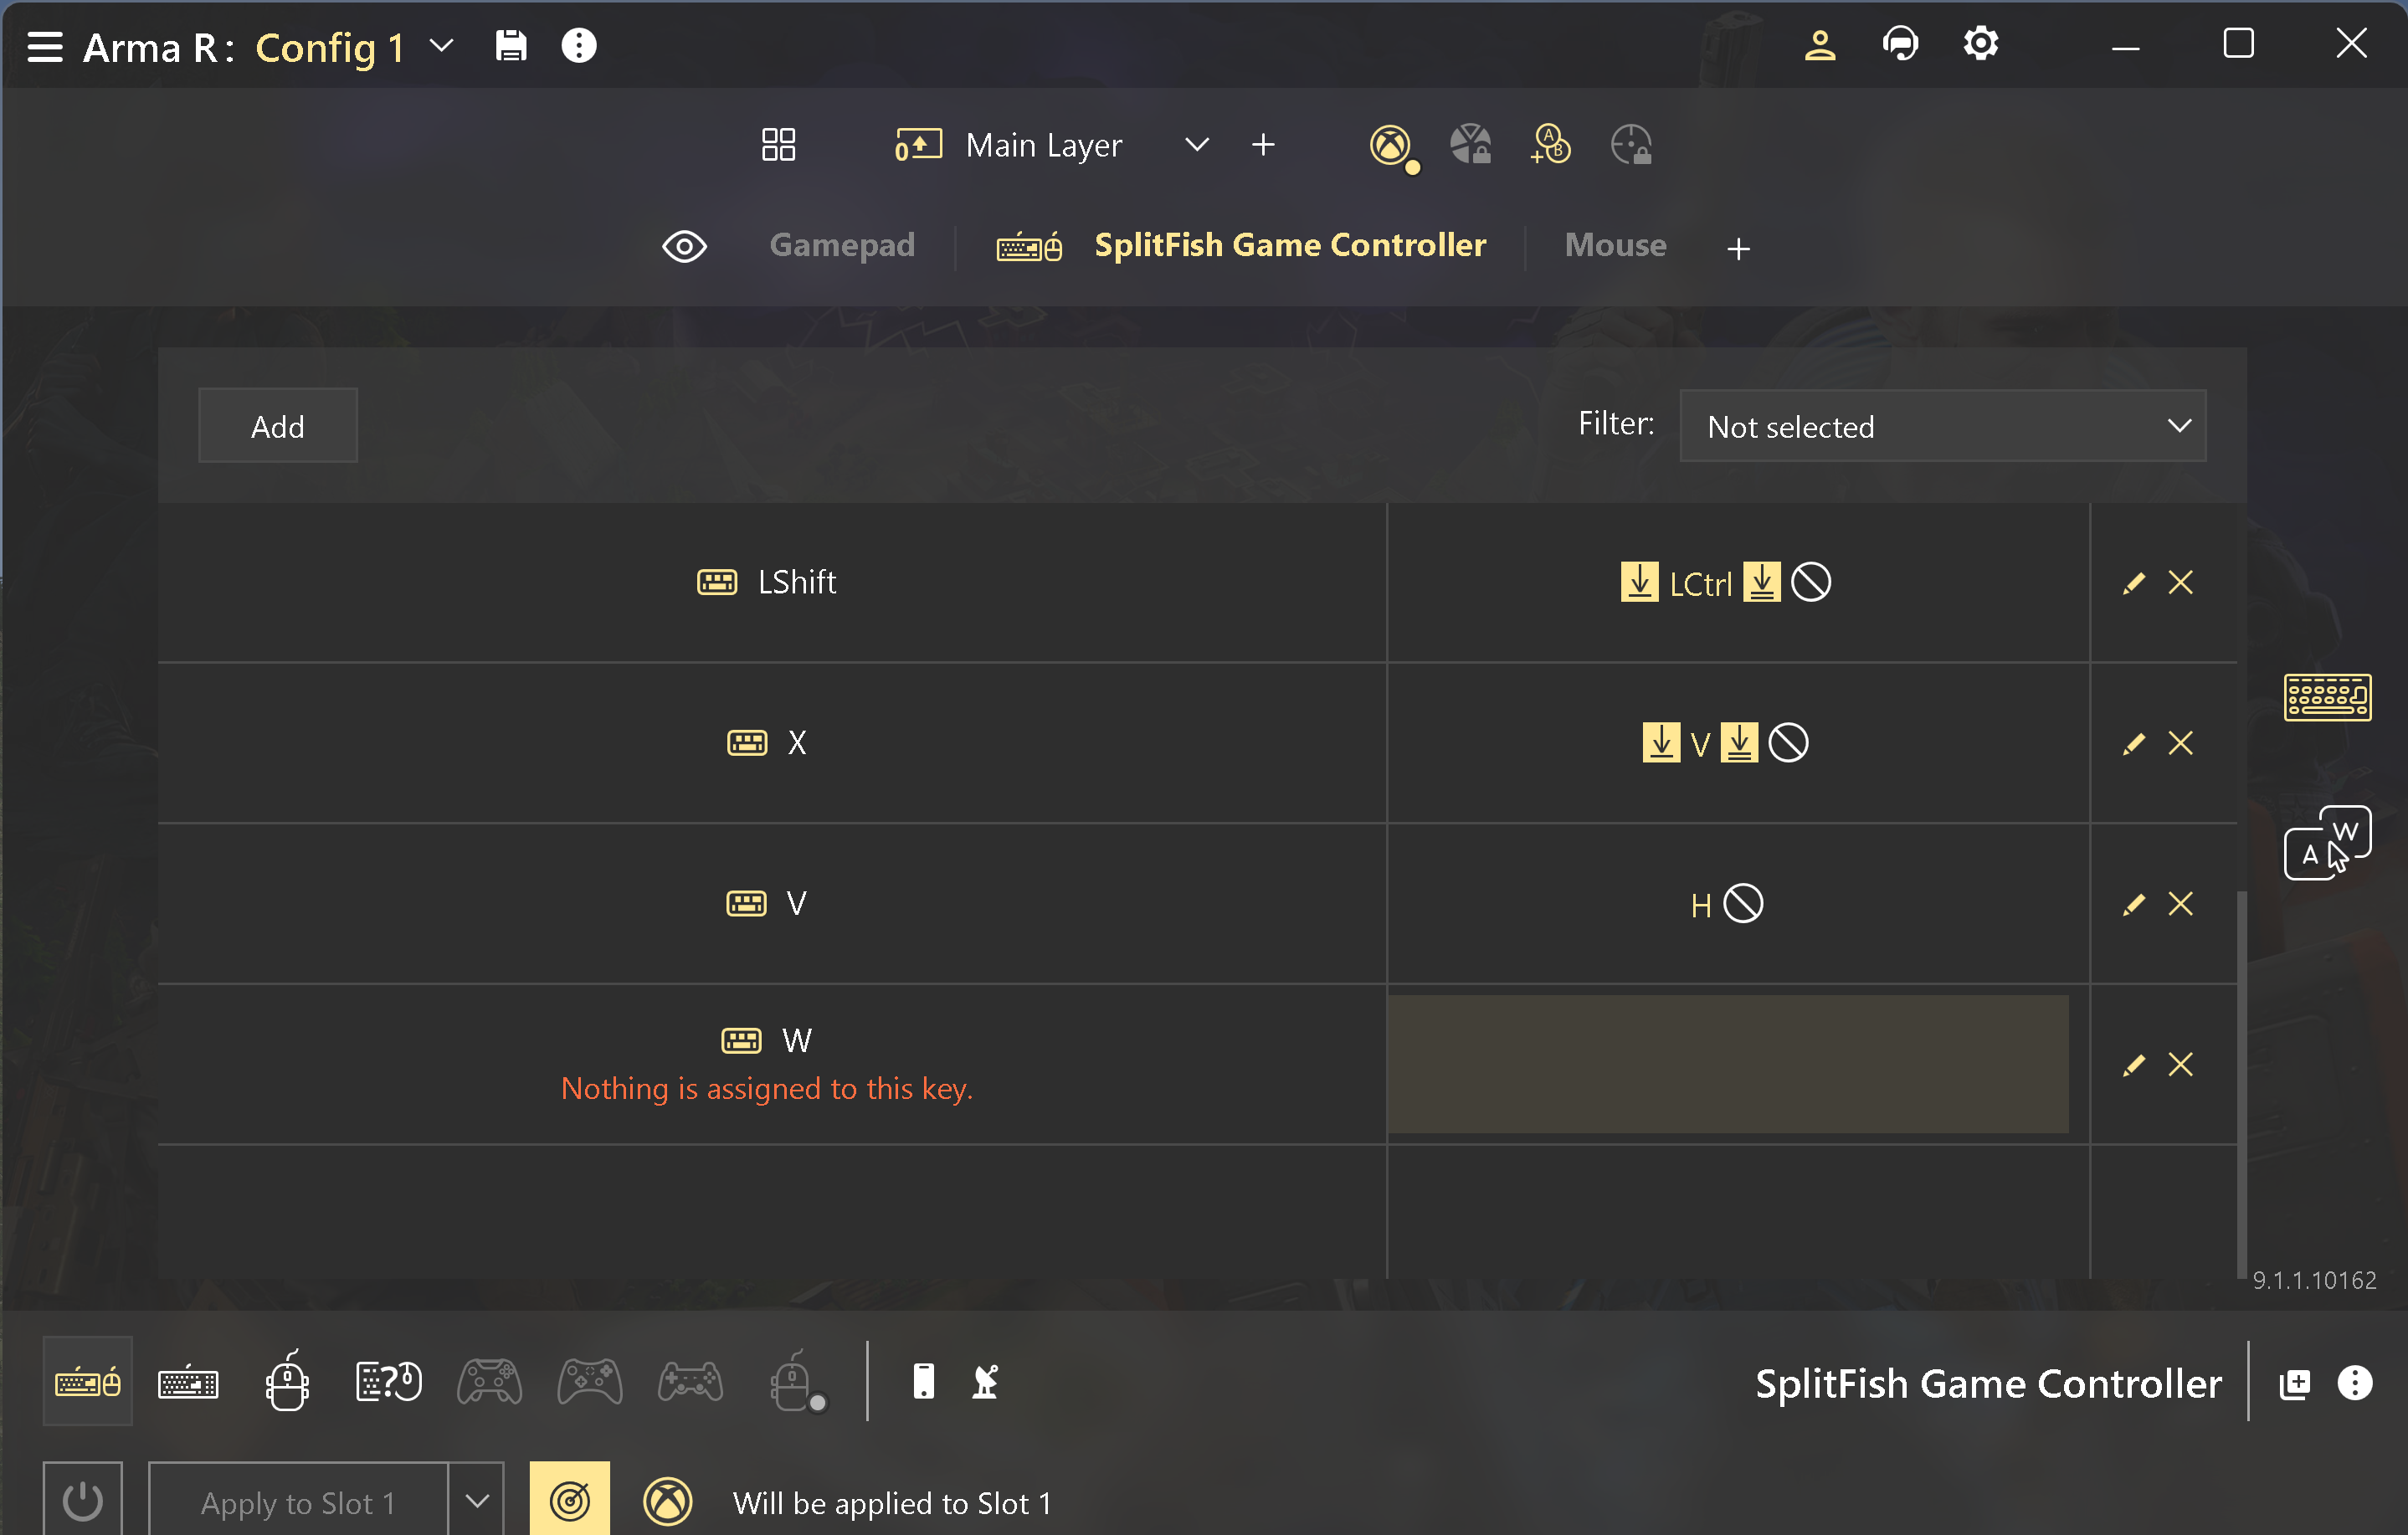Click the virtual Xbox controller icon
This screenshot has width=2408, height=1535.
(x=1390, y=145)
